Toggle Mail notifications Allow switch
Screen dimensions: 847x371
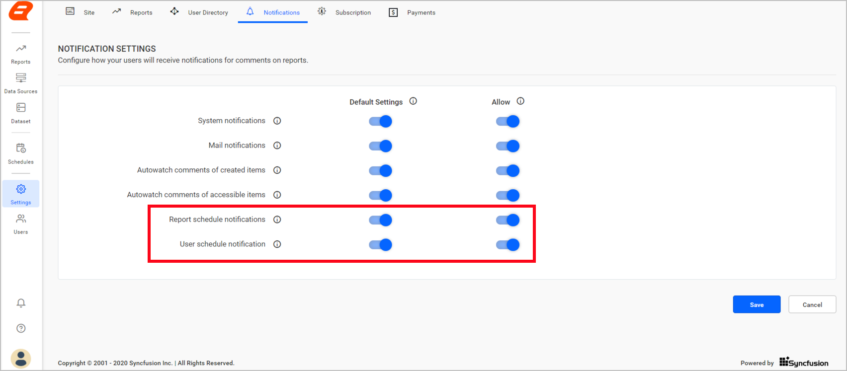508,146
